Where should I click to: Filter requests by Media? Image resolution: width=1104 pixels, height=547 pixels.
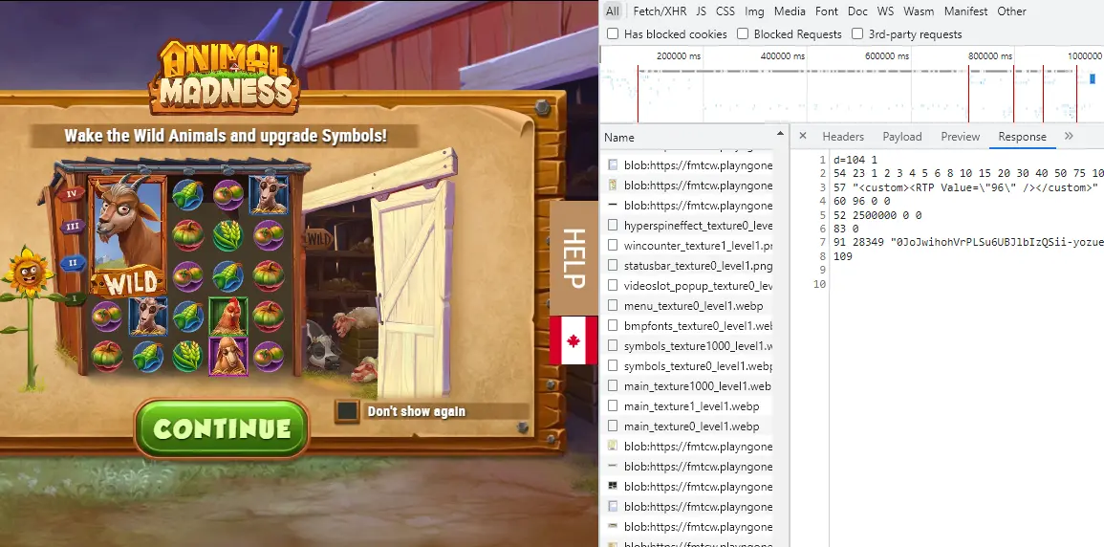[790, 11]
